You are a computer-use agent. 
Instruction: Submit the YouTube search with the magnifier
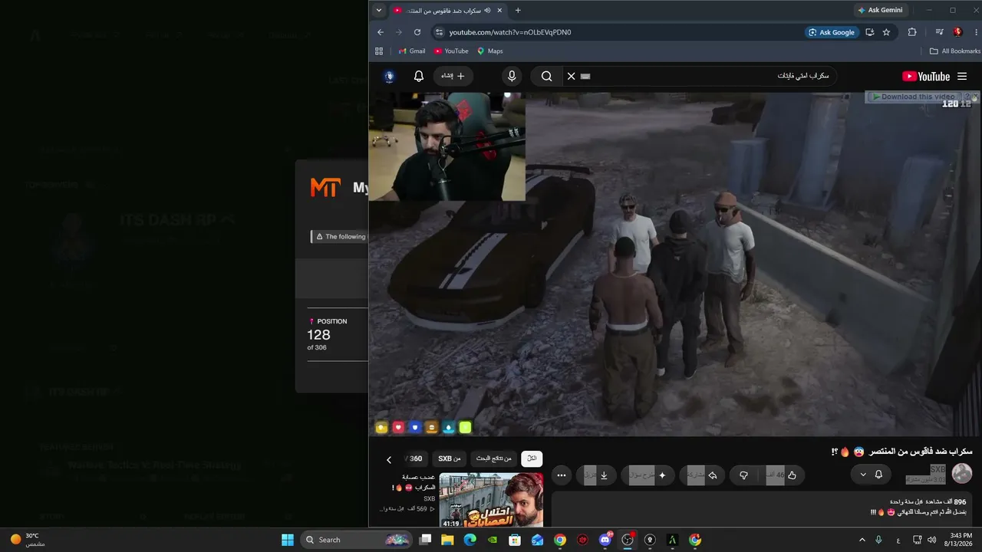point(546,76)
